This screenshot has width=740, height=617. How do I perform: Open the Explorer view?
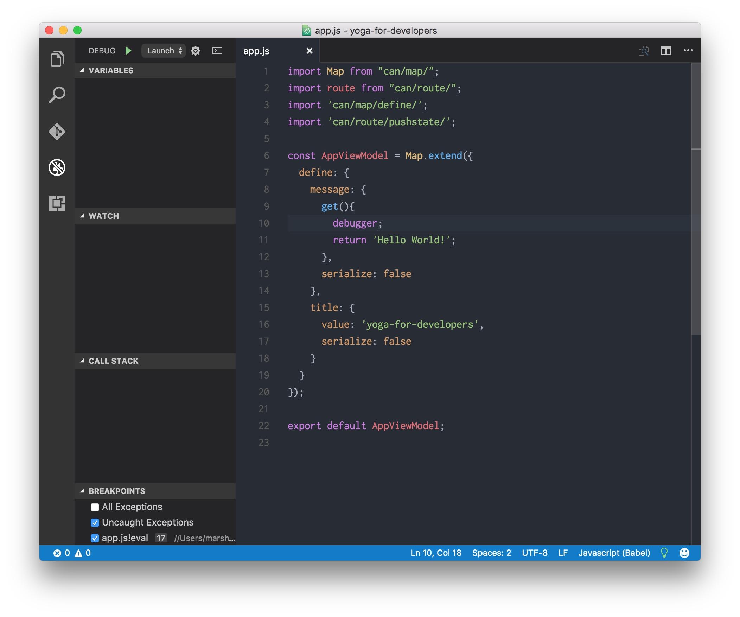(x=57, y=58)
